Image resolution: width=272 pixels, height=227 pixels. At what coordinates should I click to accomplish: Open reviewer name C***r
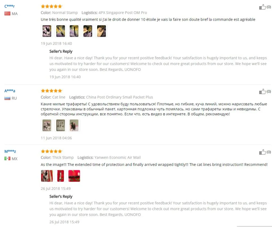coord(10,6)
